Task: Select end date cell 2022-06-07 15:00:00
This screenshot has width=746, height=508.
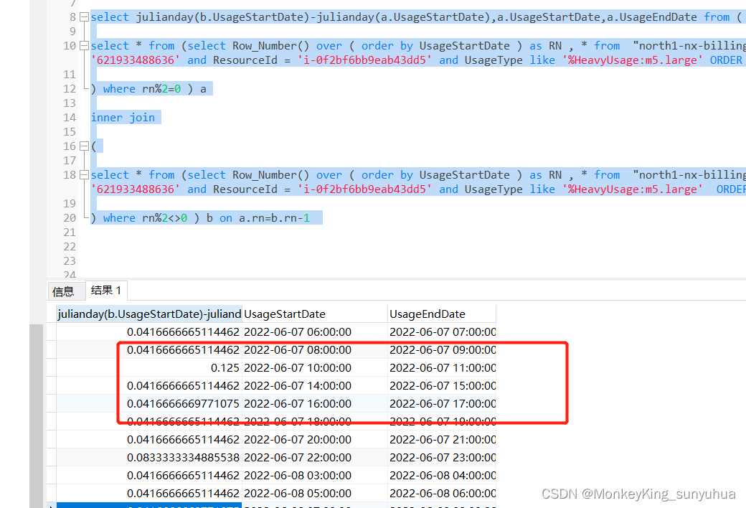Action: [x=442, y=385]
